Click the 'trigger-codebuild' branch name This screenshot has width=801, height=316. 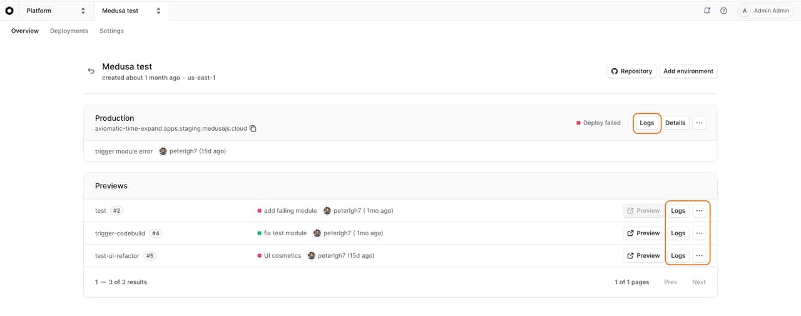click(120, 233)
